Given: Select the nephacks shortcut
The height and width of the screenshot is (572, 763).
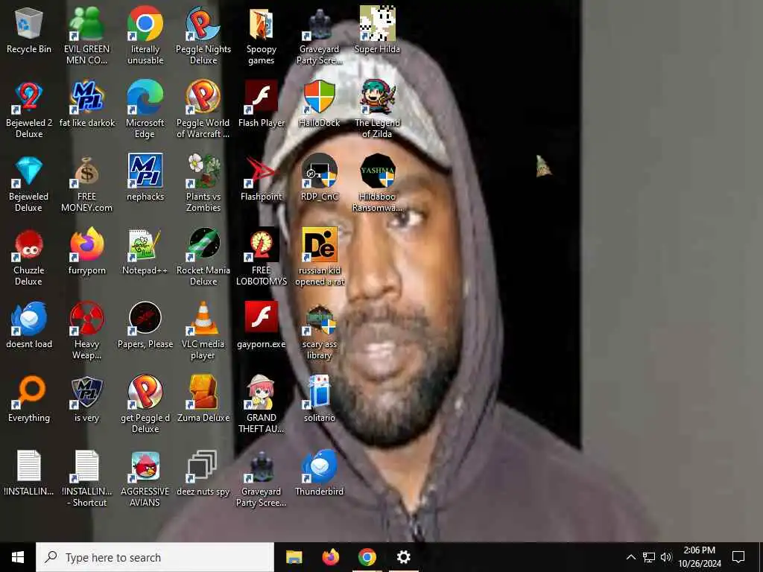Looking at the screenshot, I should click(145, 171).
